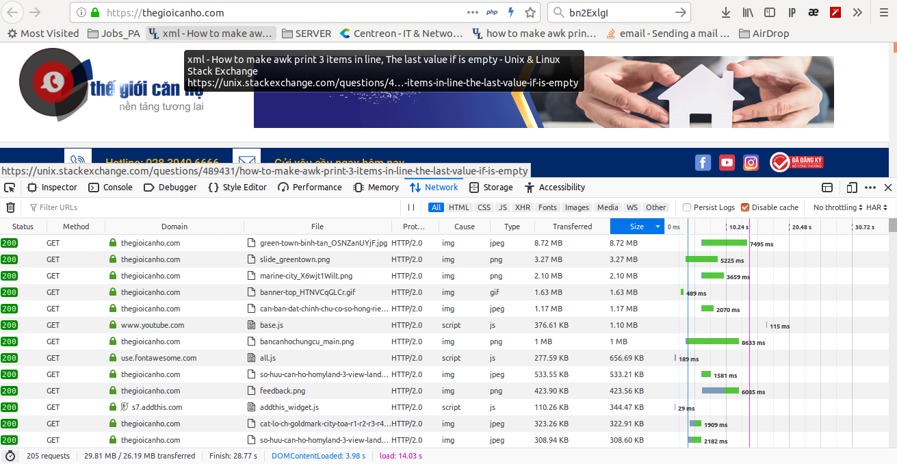Filter requests by Media
The width and height of the screenshot is (897, 464).
pos(608,207)
